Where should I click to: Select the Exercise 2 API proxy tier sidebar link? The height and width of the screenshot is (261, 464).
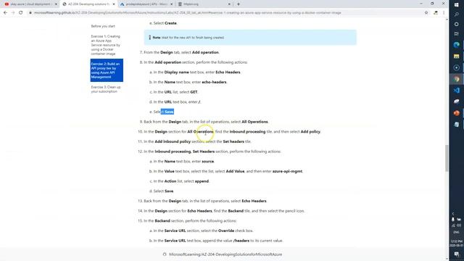click(107, 70)
